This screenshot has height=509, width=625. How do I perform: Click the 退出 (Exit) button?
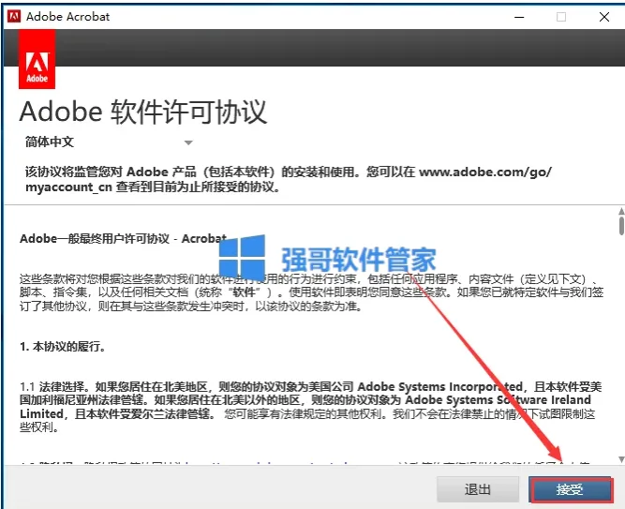[x=478, y=489]
